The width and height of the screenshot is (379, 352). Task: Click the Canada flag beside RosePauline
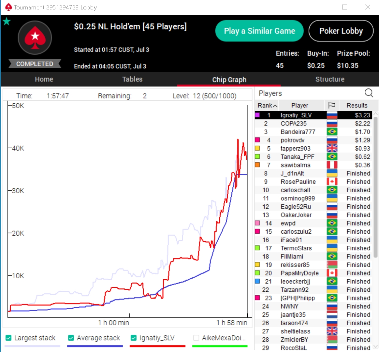pyautogui.click(x=332, y=182)
